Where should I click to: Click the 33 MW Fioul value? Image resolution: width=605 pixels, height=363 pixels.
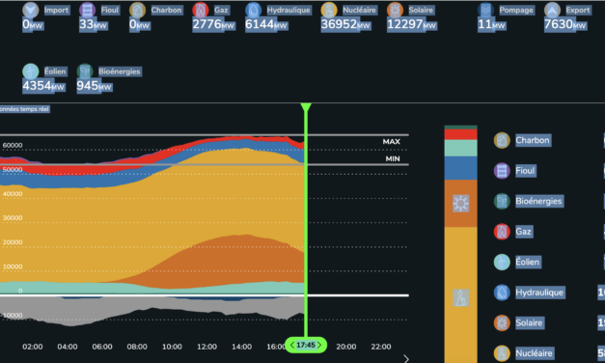click(93, 24)
